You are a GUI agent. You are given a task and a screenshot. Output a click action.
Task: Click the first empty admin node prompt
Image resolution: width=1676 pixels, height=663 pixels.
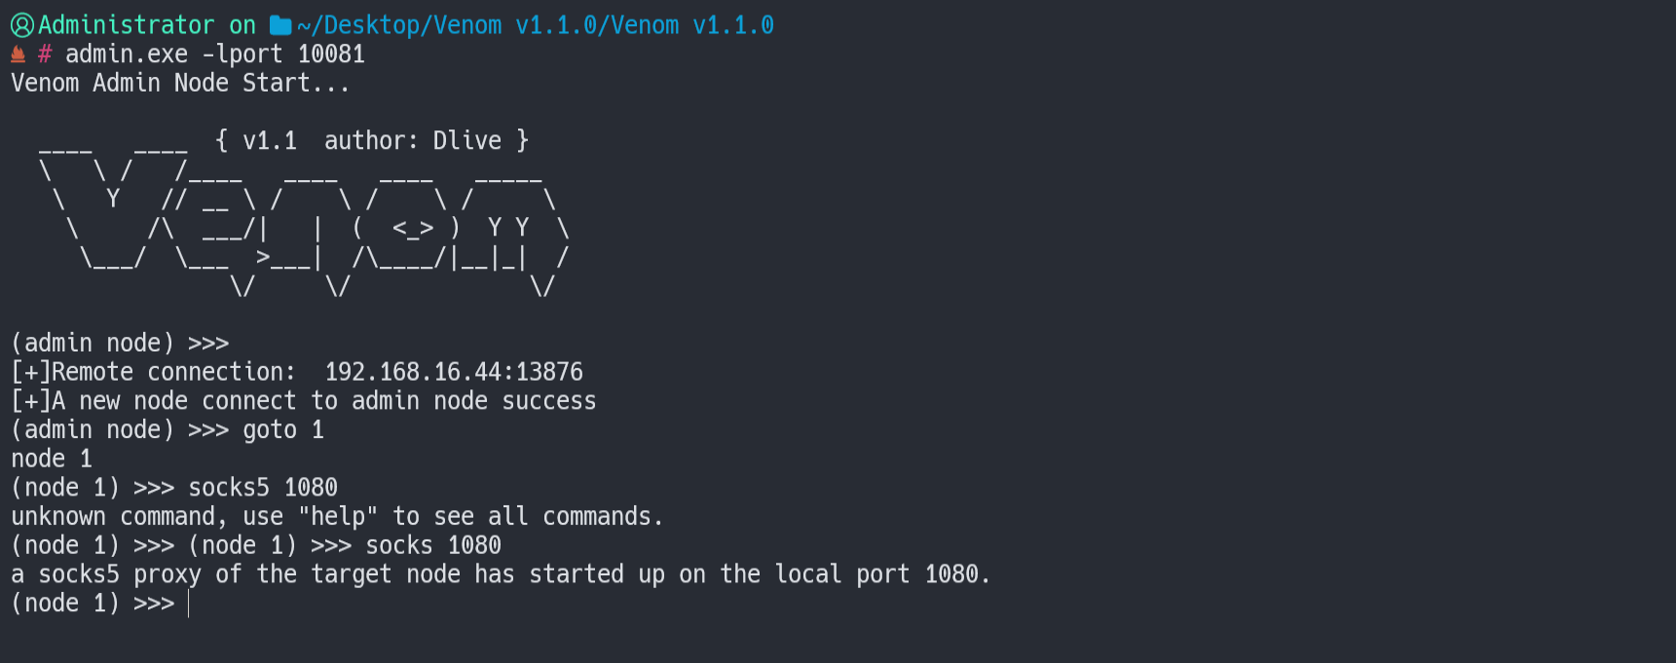[x=120, y=344]
